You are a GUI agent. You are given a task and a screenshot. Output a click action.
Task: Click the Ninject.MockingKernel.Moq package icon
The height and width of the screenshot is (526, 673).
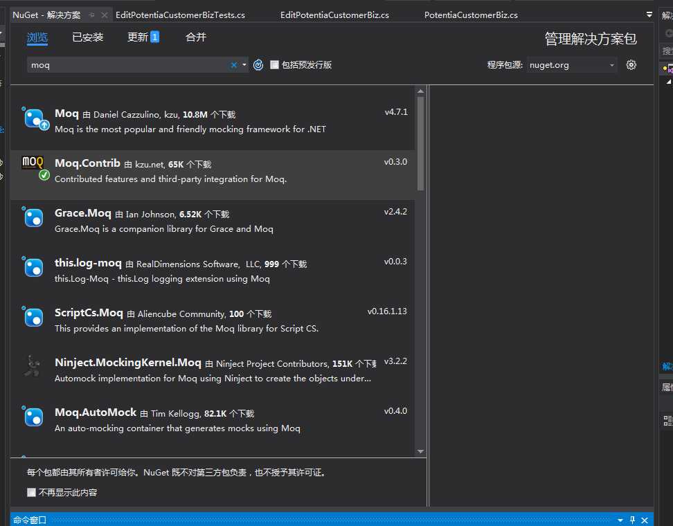tap(33, 366)
